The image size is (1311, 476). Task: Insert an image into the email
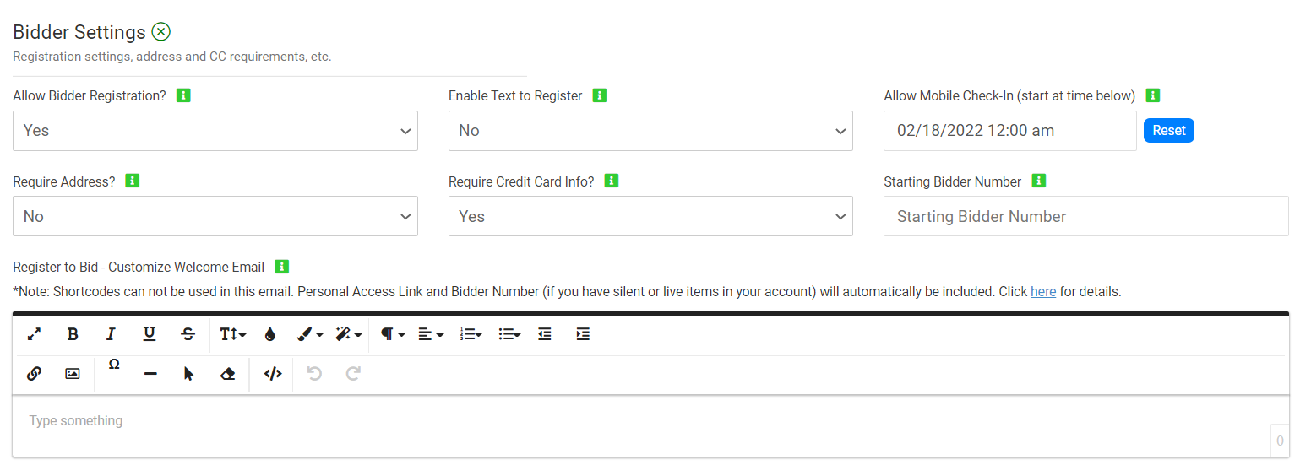[73, 373]
